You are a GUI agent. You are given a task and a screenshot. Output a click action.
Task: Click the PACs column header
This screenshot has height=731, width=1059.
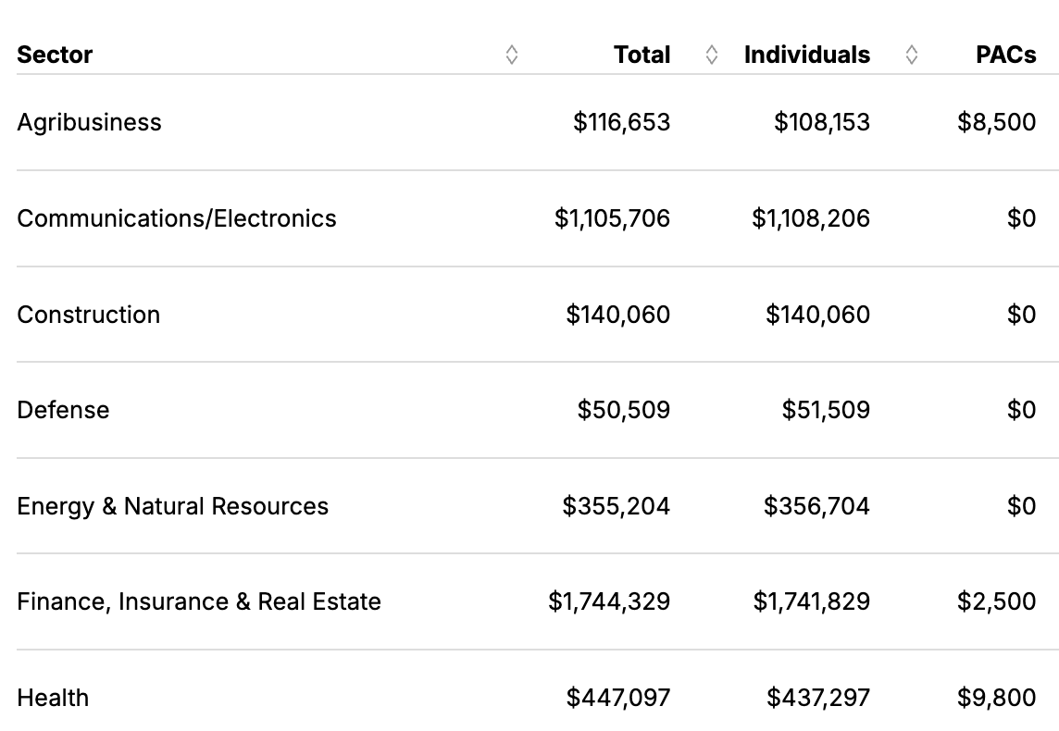coord(1005,56)
